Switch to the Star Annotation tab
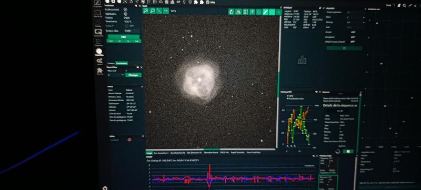The image size is (421, 190). point(161,153)
